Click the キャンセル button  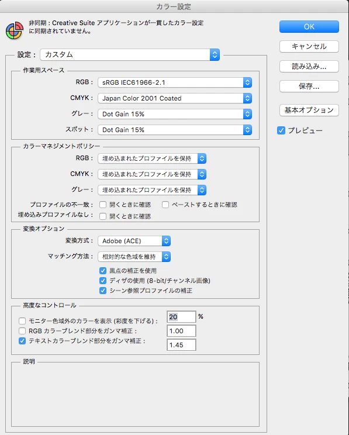pos(309,46)
